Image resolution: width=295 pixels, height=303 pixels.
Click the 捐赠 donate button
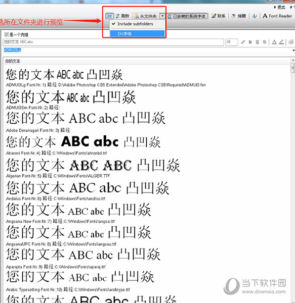(239, 16)
